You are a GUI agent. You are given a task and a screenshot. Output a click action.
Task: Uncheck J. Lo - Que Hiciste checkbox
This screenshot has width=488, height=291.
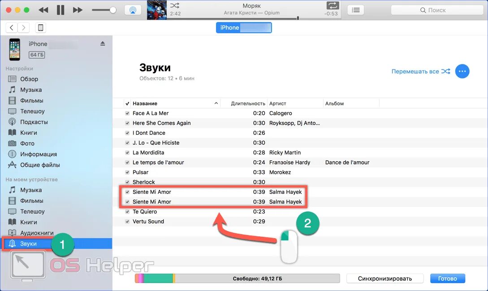click(x=127, y=143)
